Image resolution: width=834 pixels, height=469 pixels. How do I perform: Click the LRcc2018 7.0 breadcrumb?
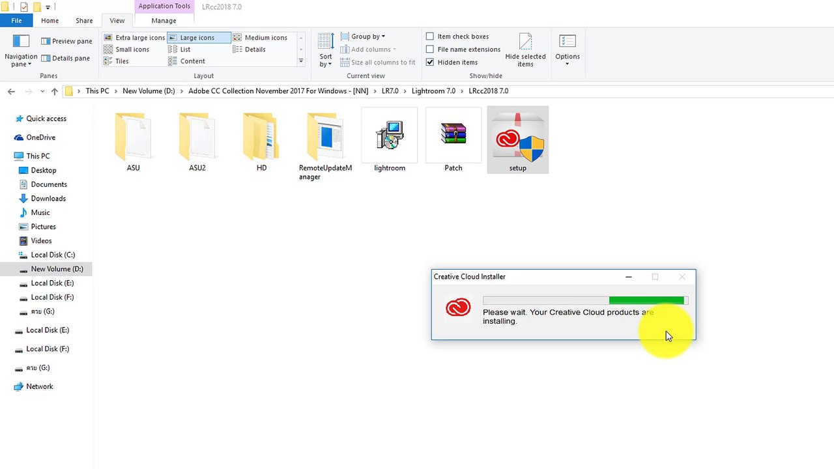(488, 91)
